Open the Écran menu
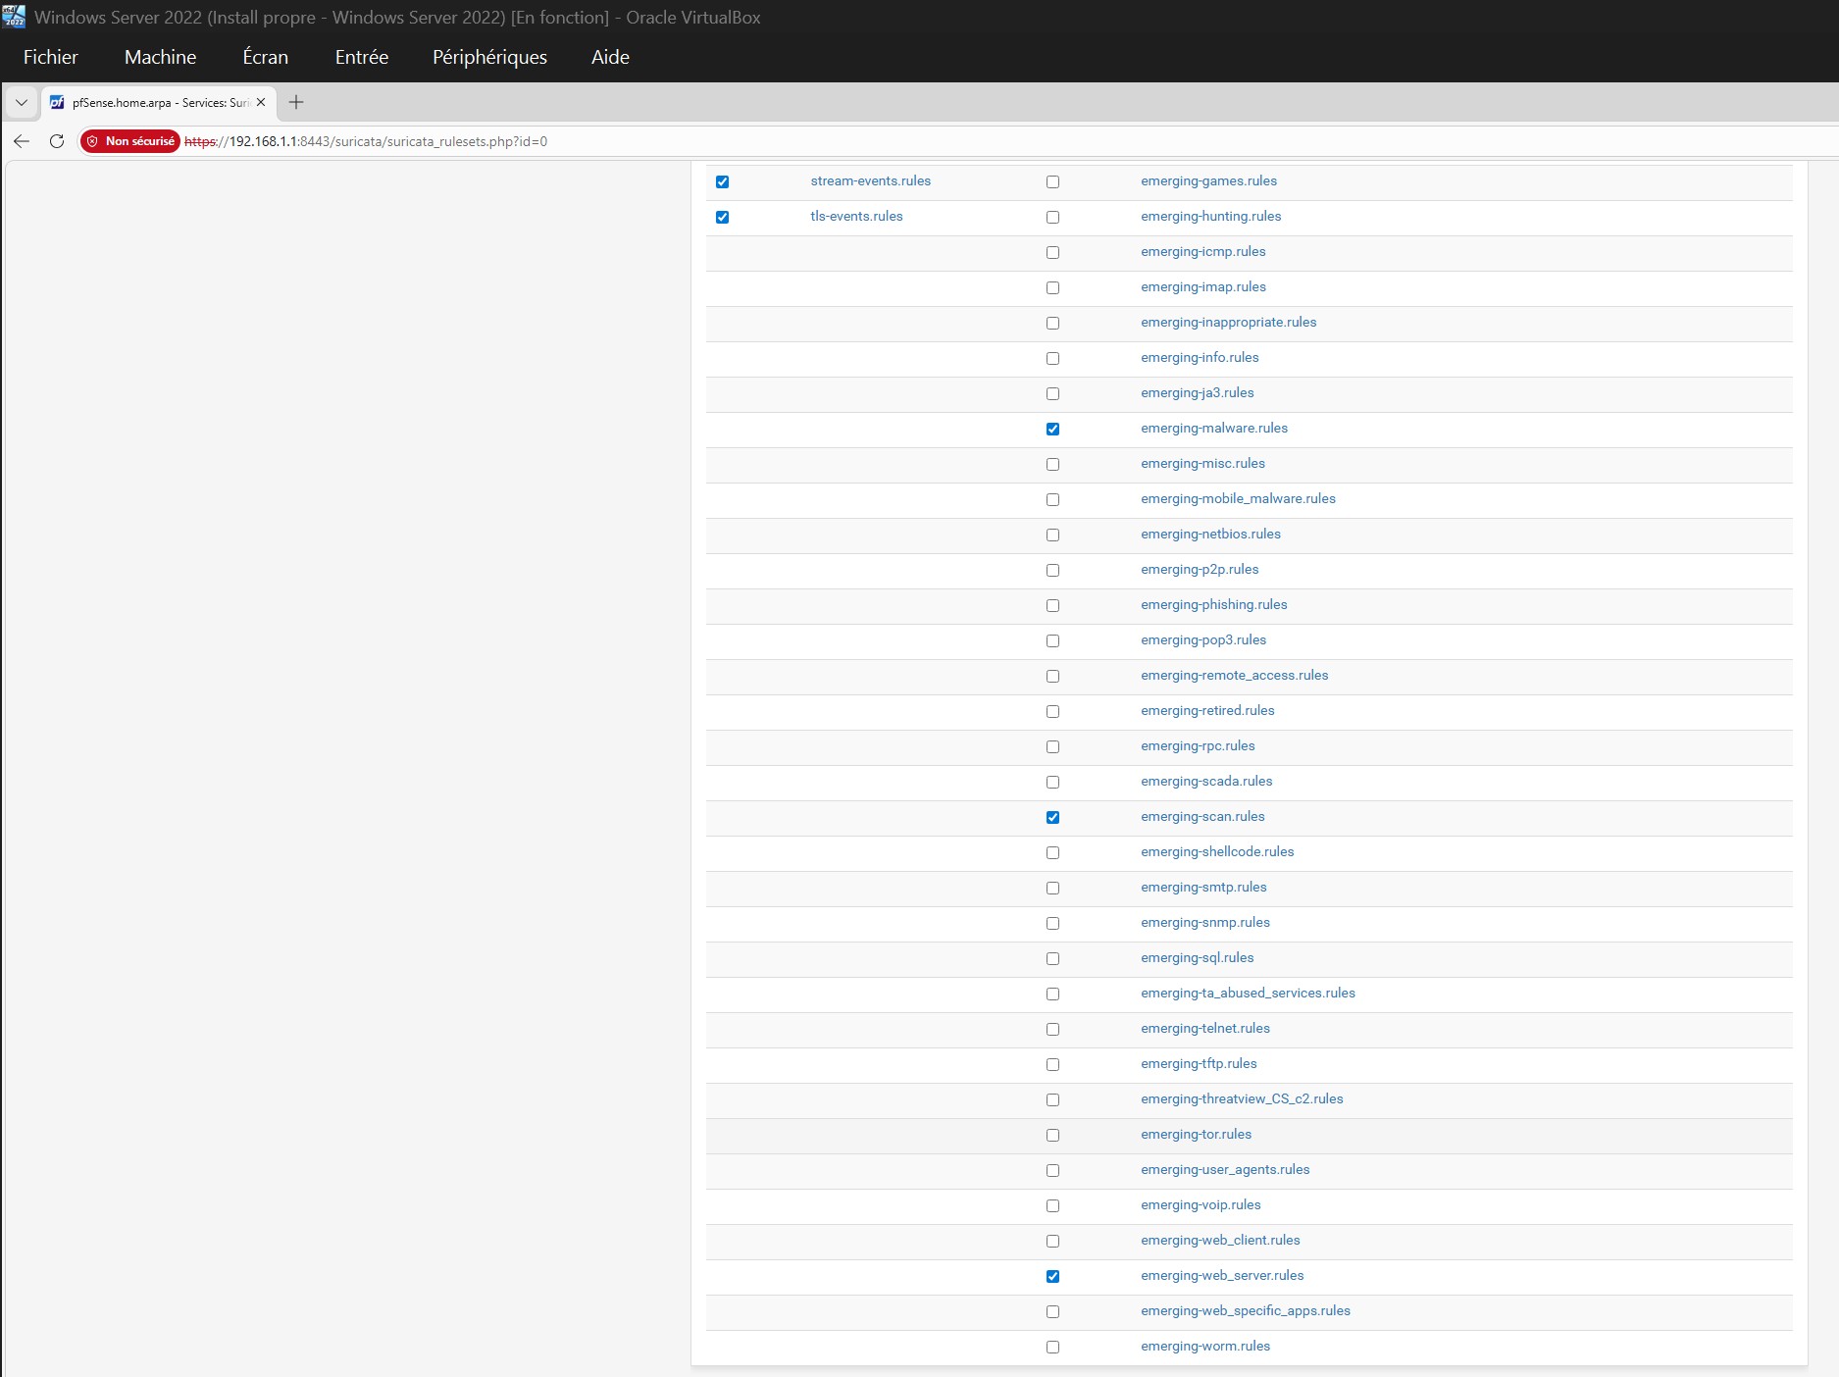 point(266,57)
